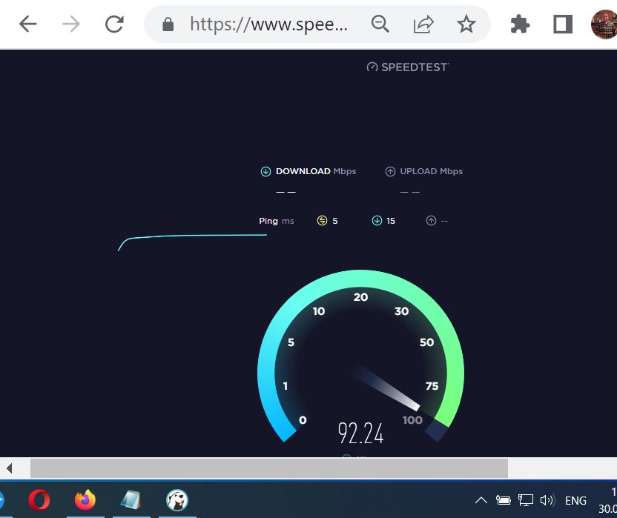Open the user profile avatar

pyautogui.click(x=604, y=24)
